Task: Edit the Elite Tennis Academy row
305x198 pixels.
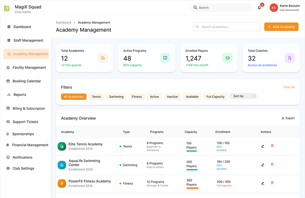Action: pyautogui.click(x=263, y=146)
